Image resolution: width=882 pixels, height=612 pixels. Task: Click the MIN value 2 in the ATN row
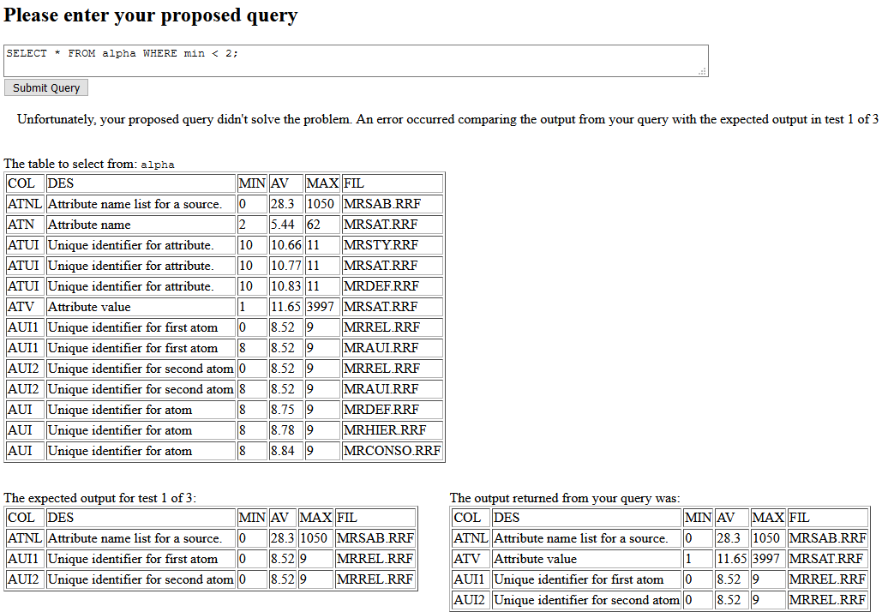[x=252, y=225]
